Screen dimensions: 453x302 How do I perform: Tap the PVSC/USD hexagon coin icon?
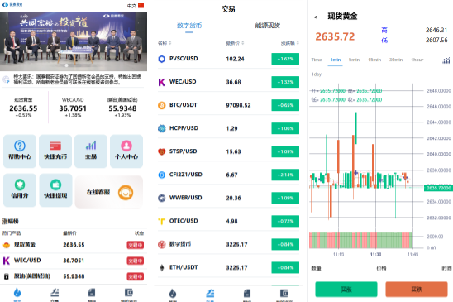click(162, 59)
